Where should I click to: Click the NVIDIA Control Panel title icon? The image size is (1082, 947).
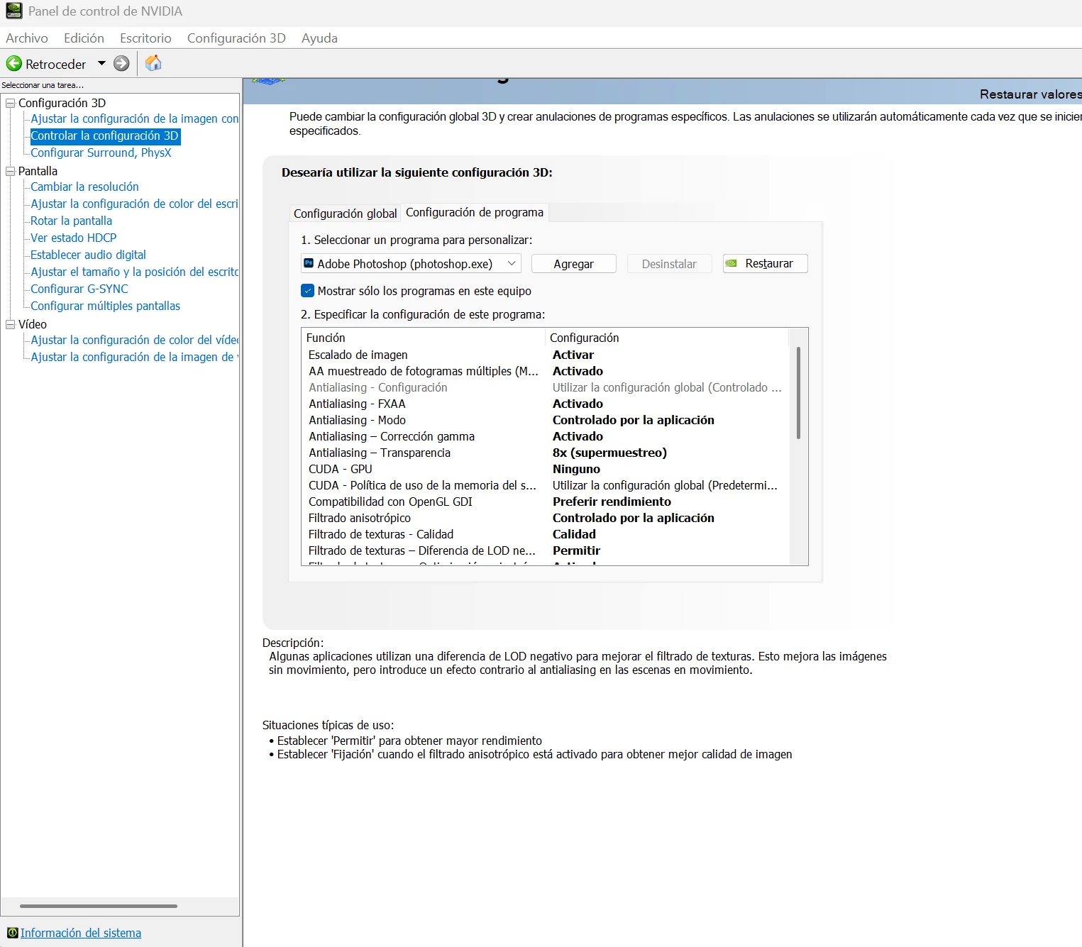pos(13,11)
